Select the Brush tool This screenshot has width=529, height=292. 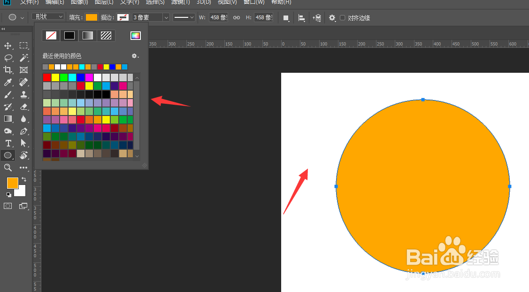[8, 94]
